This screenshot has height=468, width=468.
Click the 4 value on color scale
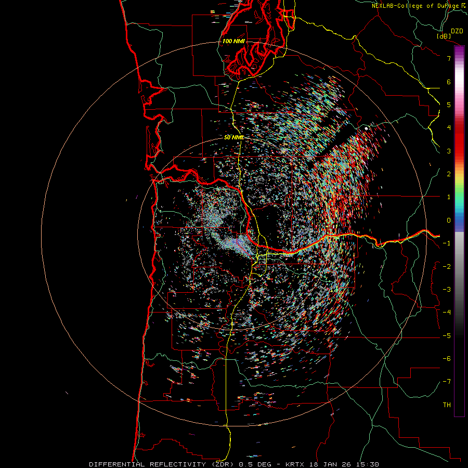pyautogui.click(x=449, y=128)
